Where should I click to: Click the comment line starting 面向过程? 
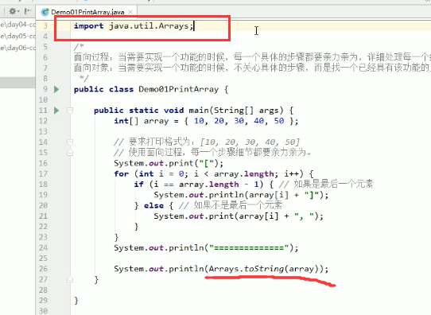point(251,57)
